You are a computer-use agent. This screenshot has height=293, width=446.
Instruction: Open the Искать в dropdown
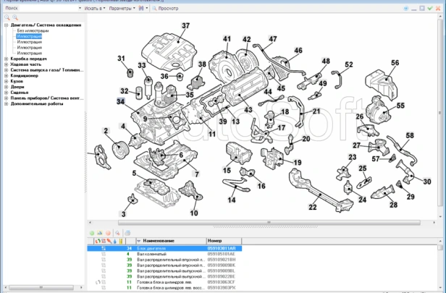click(95, 8)
